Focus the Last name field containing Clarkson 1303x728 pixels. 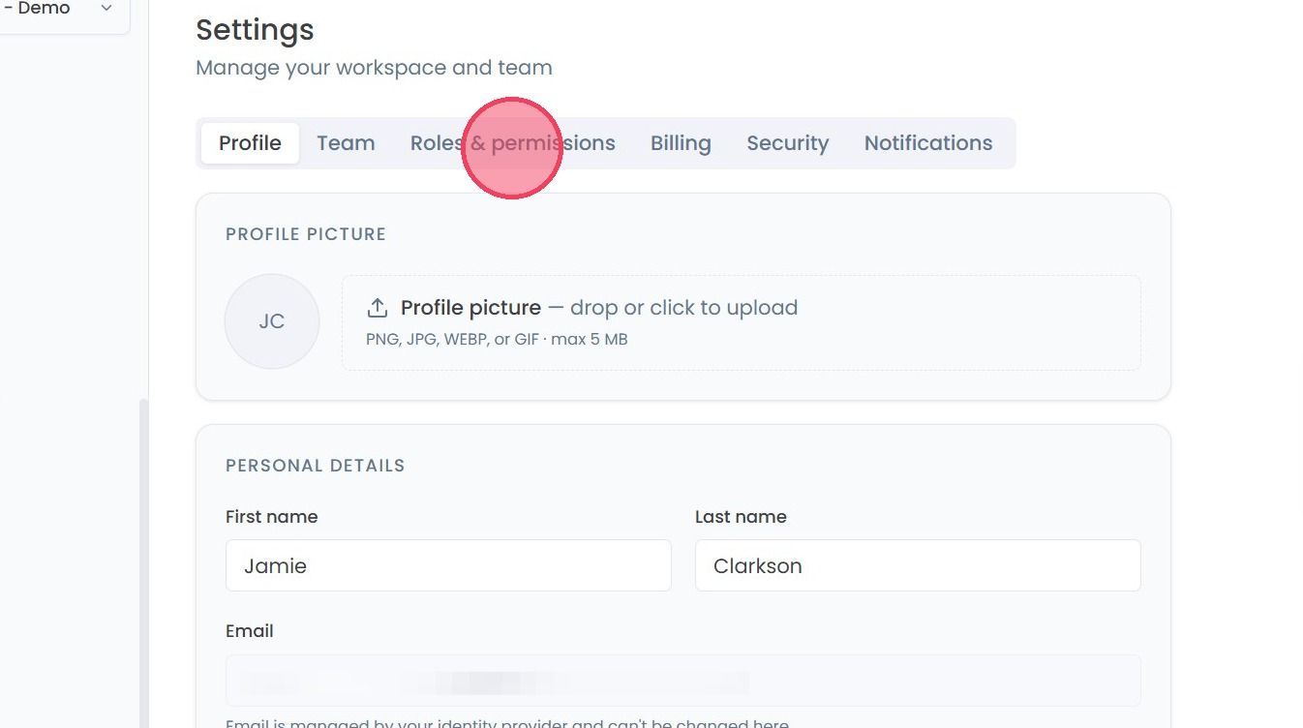pos(918,565)
